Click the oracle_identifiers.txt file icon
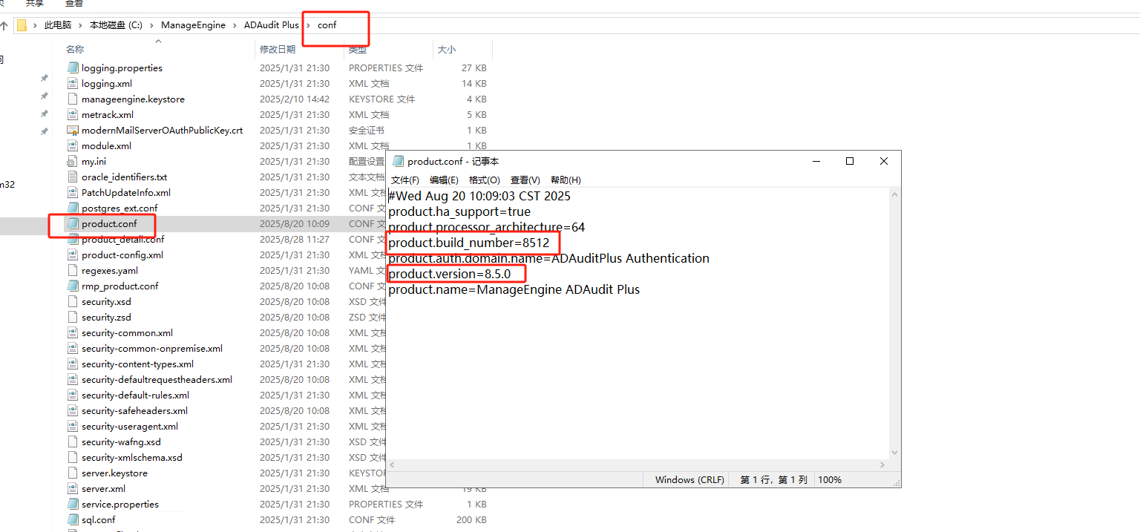1140x532 pixels. [72, 177]
